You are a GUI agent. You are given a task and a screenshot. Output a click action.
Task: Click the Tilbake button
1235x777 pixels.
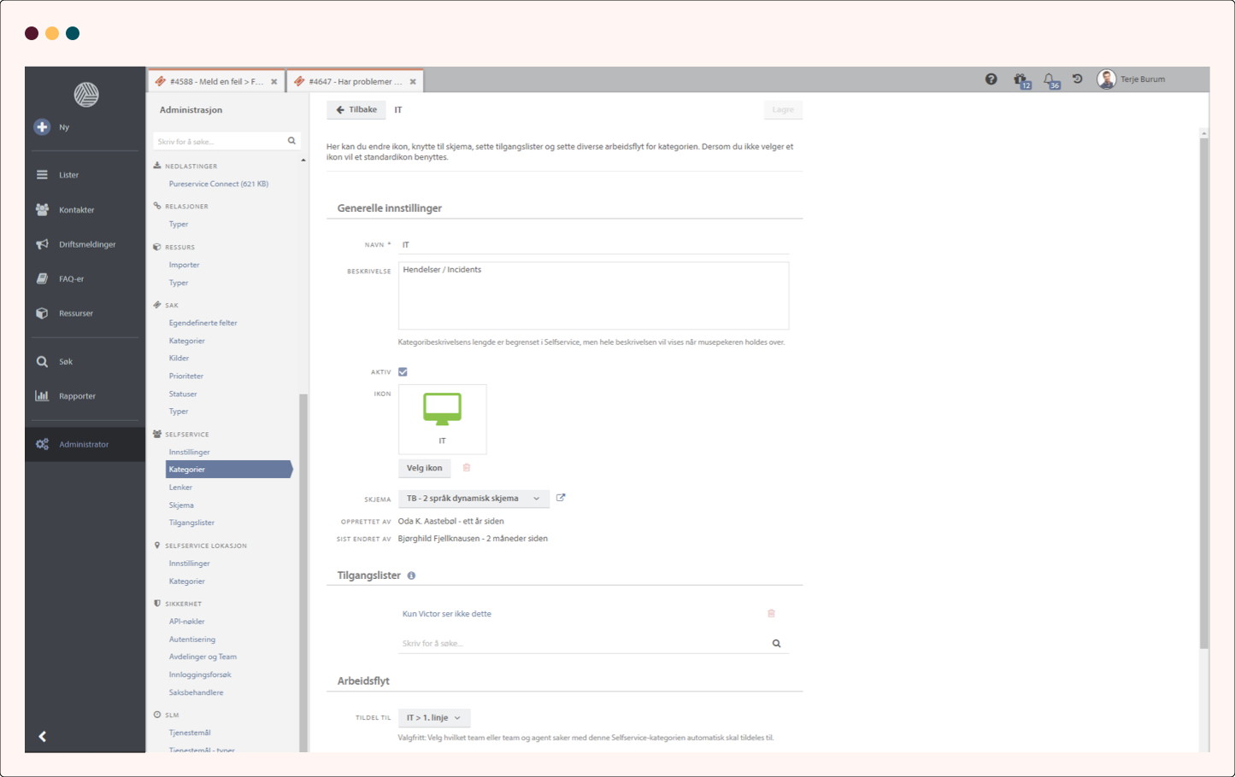tap(356, 110)
